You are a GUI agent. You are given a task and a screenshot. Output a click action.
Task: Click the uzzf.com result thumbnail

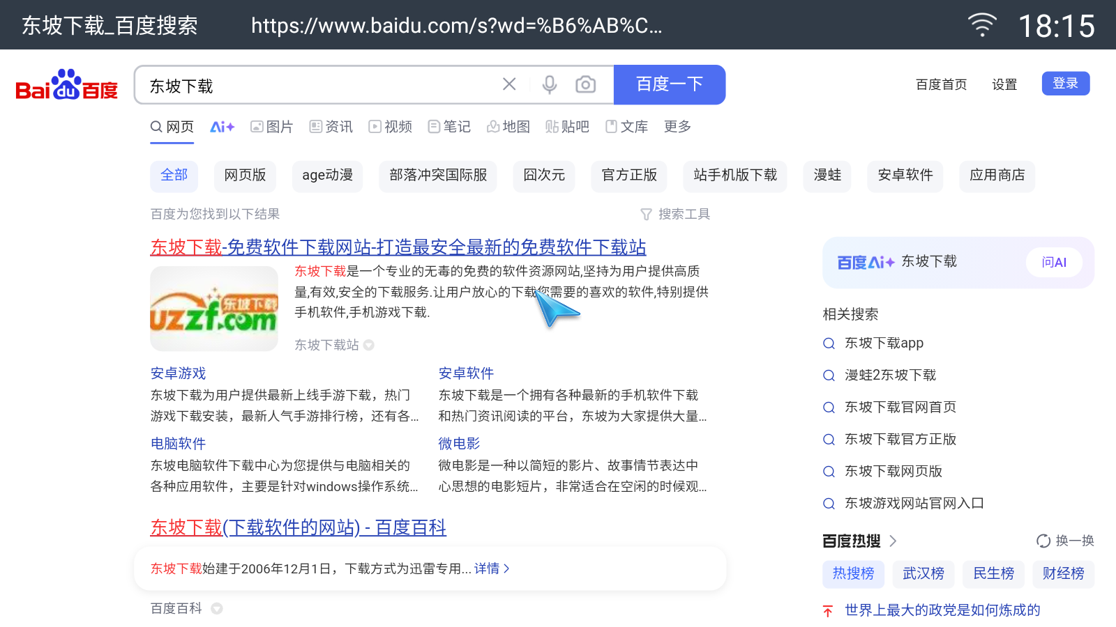click(x=214, y=309)
